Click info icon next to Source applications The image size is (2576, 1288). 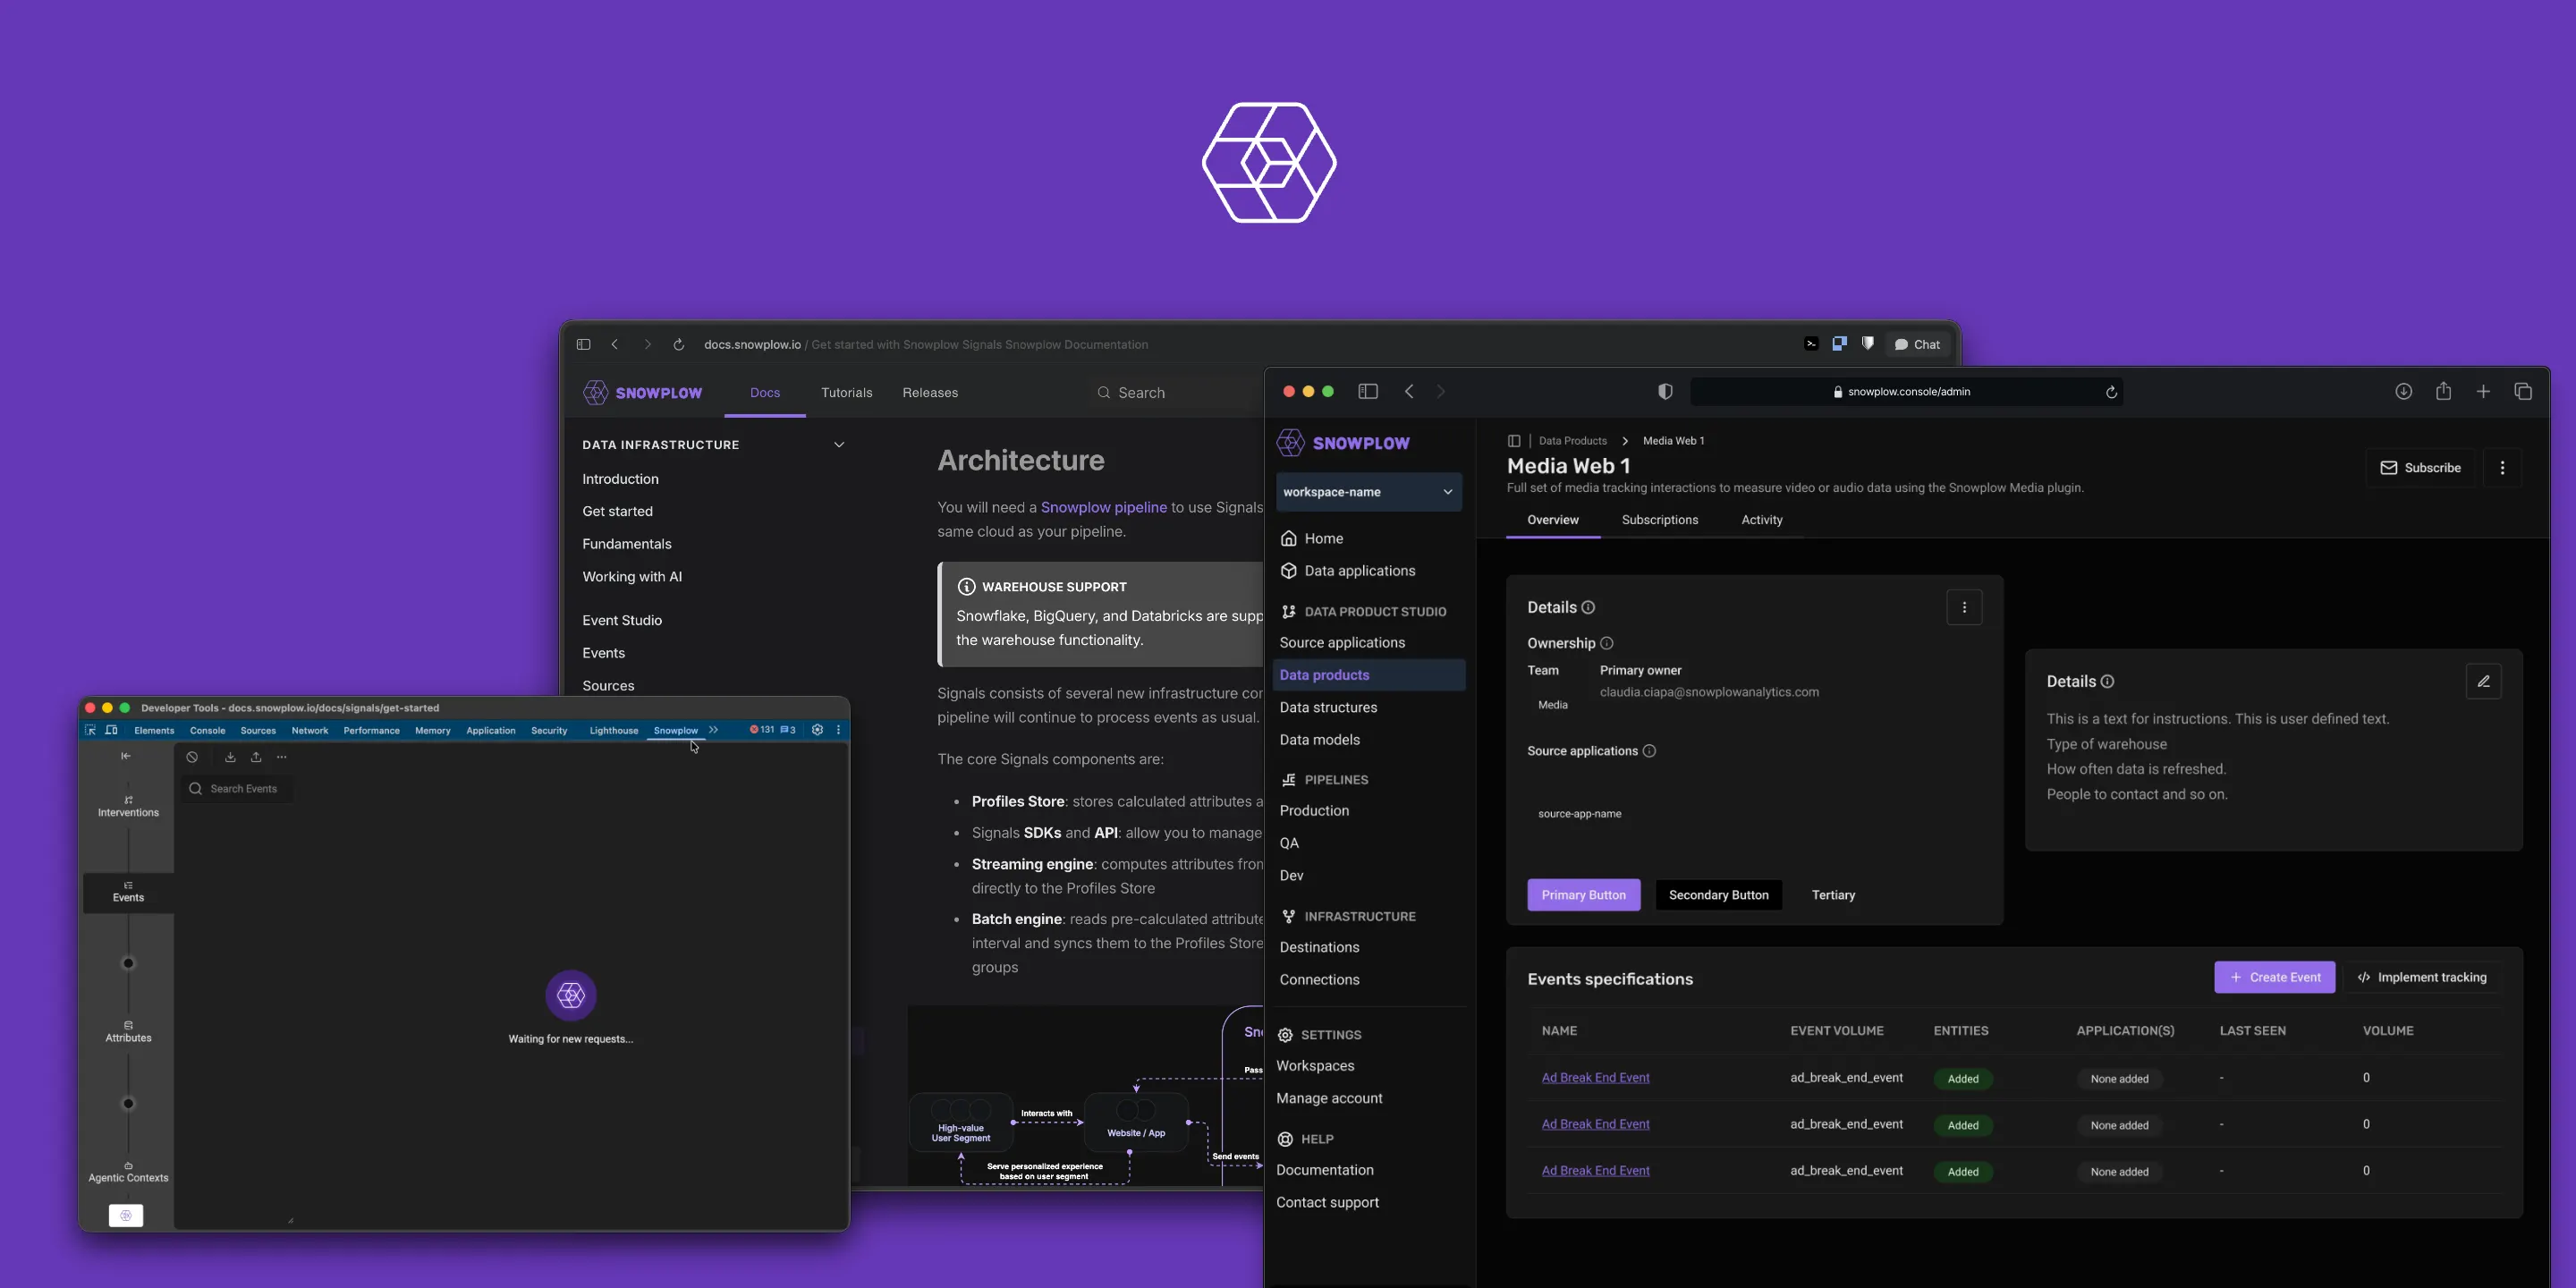tap(1649, 751)
